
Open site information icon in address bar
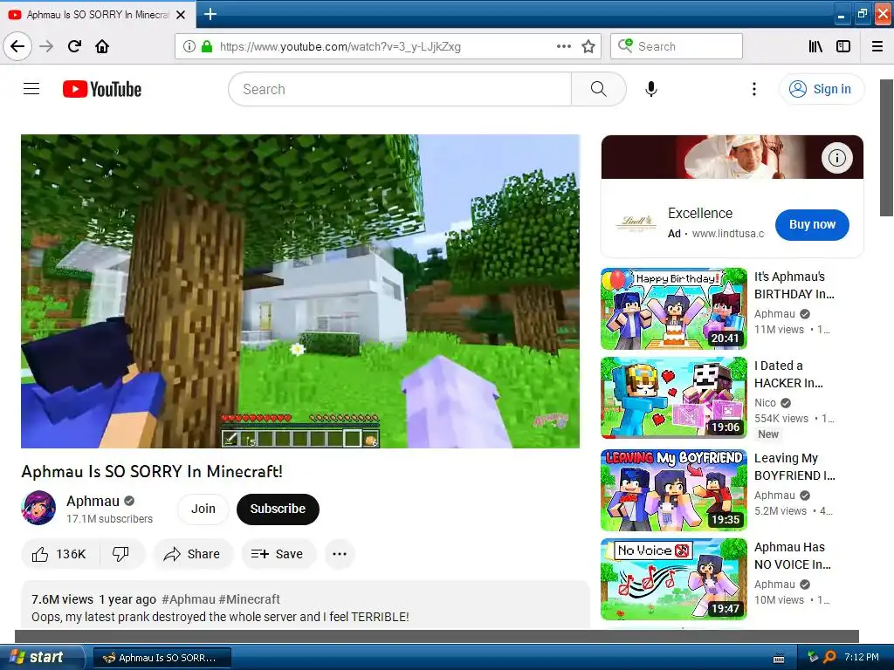tap(189, 46)
